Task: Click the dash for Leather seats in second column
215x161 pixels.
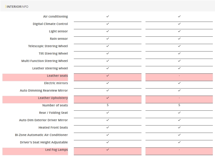Action: click(179, 76)
